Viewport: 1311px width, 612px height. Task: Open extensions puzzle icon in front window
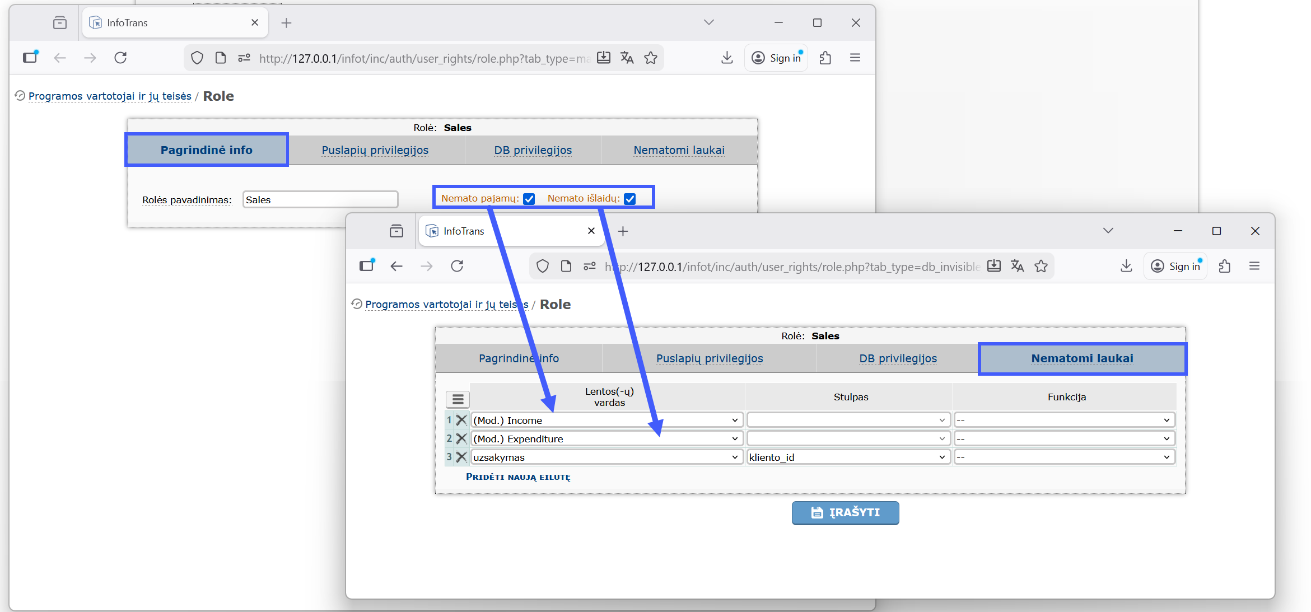point(1225,266)
